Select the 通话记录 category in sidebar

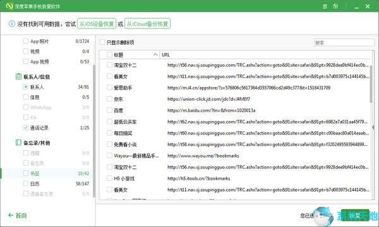point(39,128)
